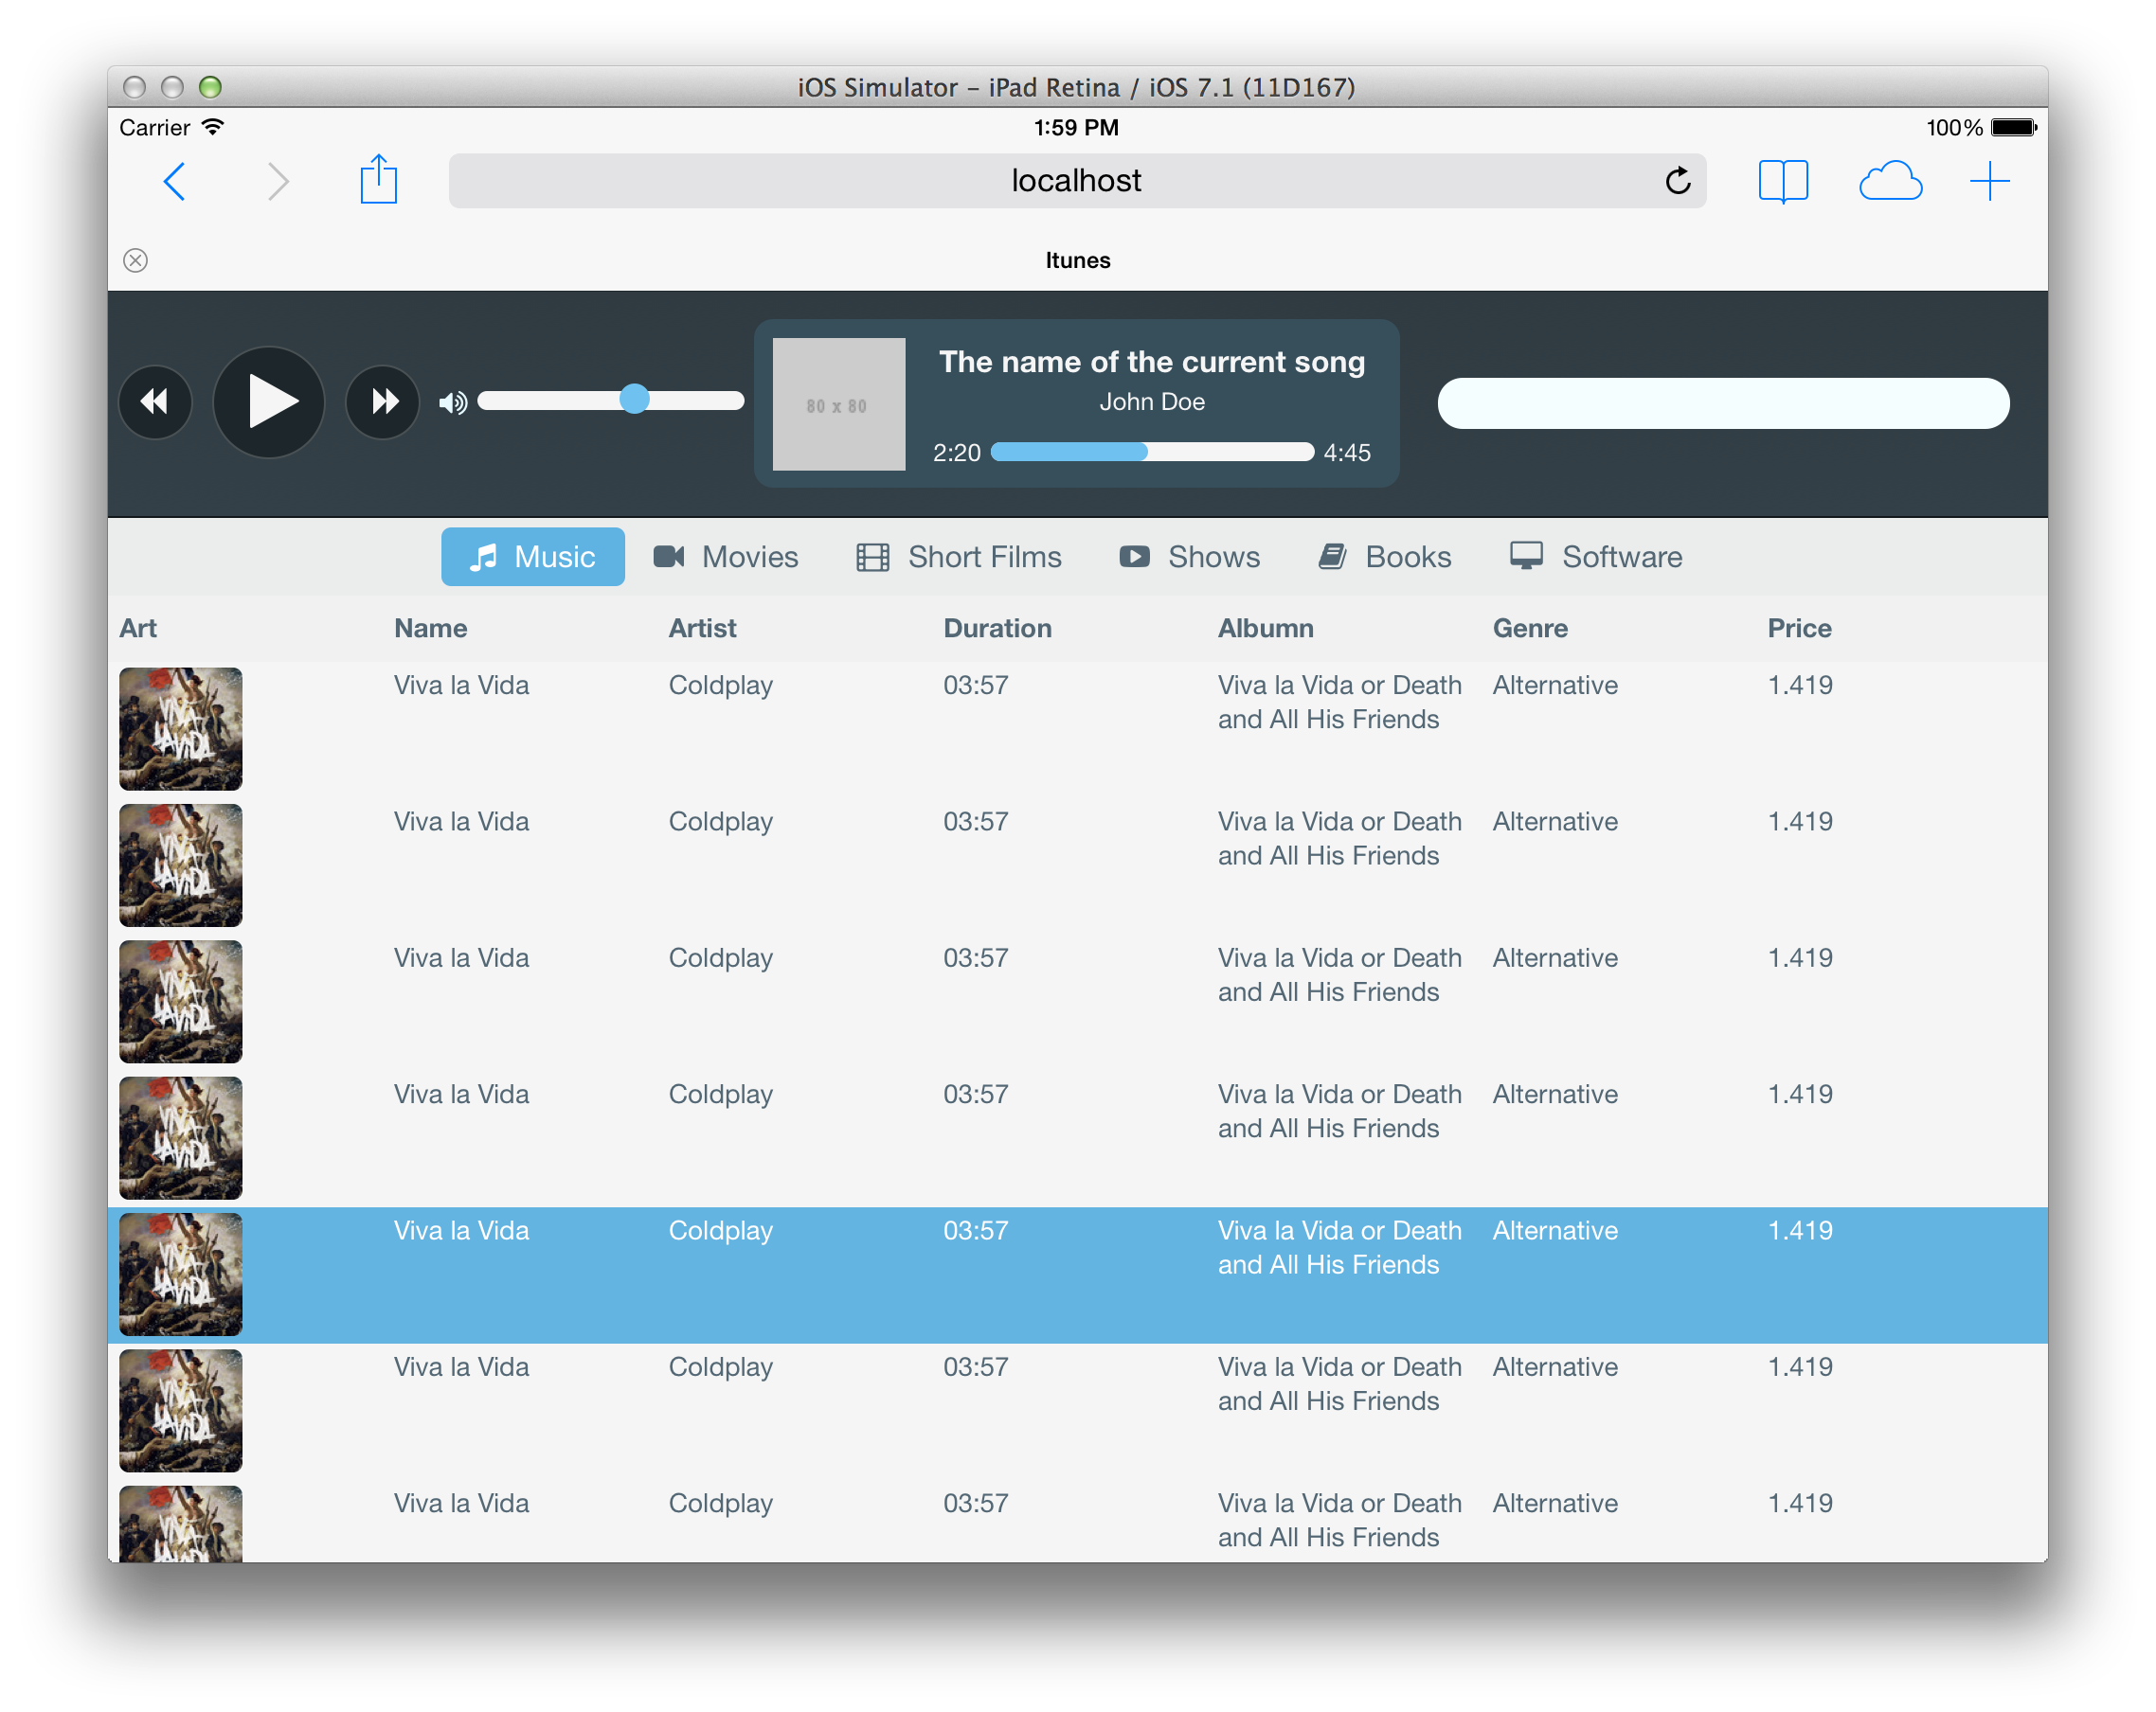Open the Safari share icon
This screenshot has width=2156, height=1712.
pyautogui.click(x=379, y=180)
